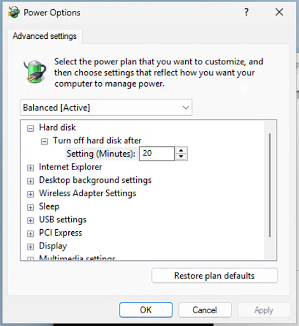
Task: Collapse the Hard disk tree node
Action: click(31, 129)
